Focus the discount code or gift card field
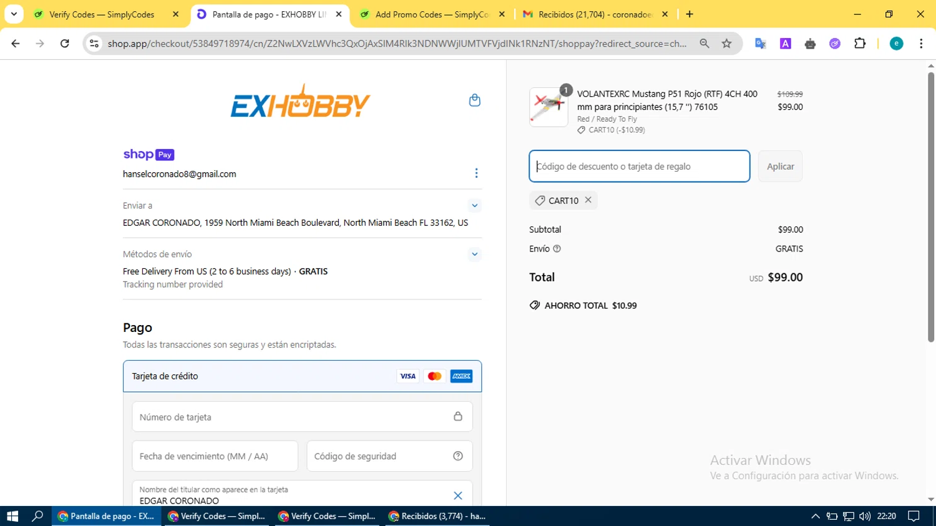 tap(640, 167)
